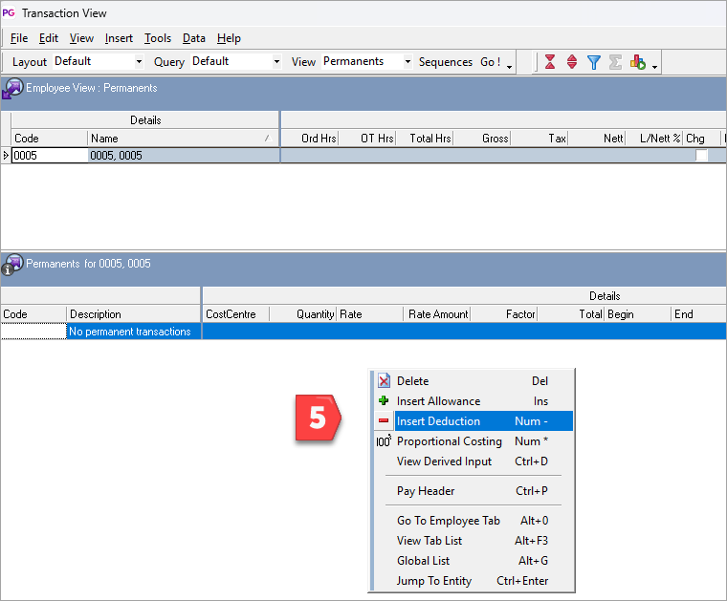Choose Pay Header from the context menu
Viewport: 727px width, 601px height.
click(426, 491)
